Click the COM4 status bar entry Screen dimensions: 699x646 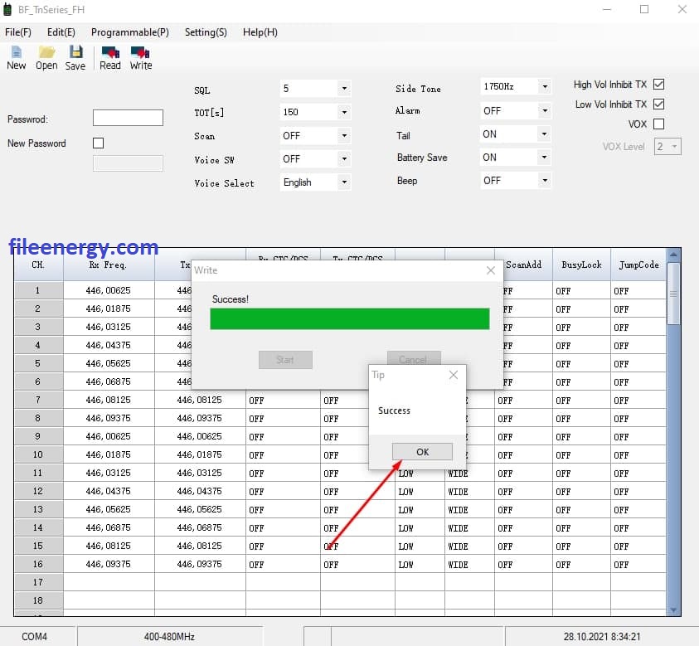pyautogui.click(x=34, y=636)
